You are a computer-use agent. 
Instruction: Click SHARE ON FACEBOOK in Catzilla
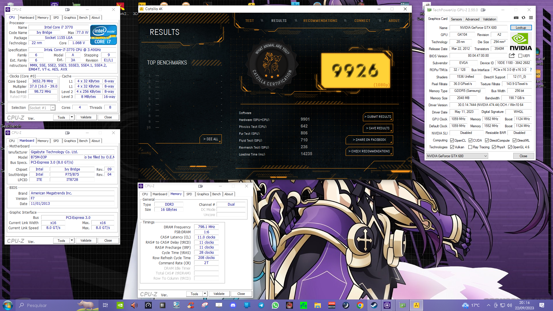369,140
